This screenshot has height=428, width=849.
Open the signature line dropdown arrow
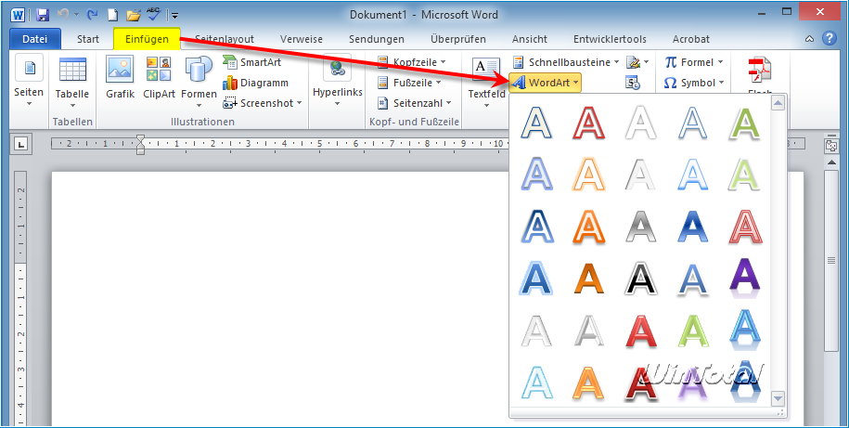tap(647, 62)
